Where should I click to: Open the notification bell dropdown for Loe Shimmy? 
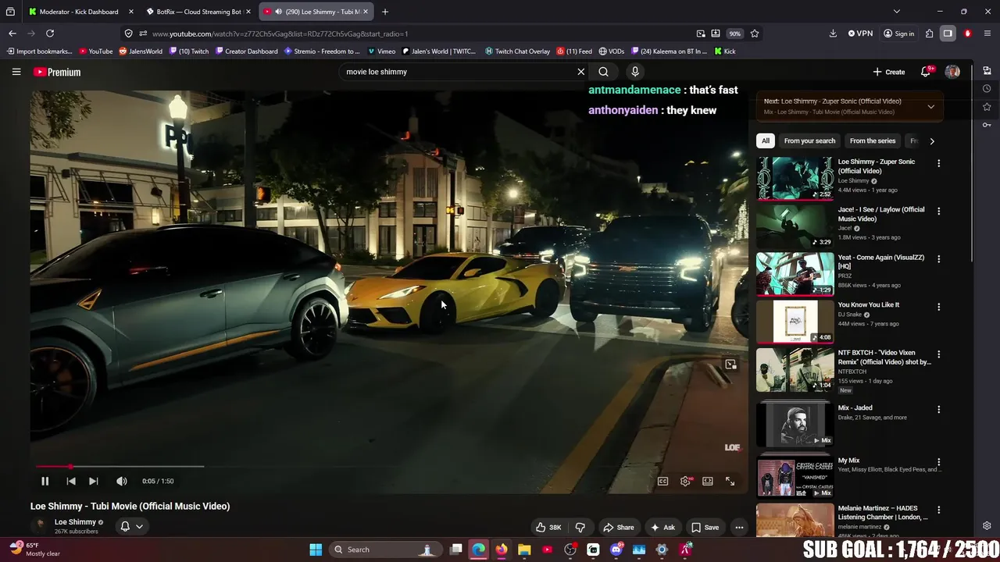click(x=131, y=526)
